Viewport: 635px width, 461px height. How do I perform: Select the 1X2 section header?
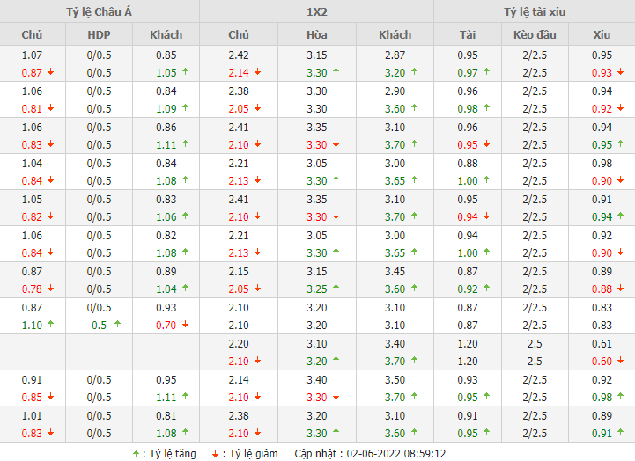pos(317,11)
